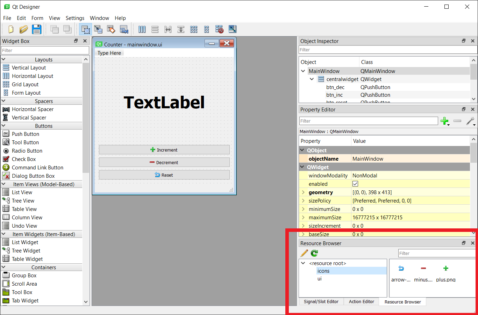Viewport: 478px width, 315px height.
Task: Click the Break Layout toolbar icon
Action: pos(219,29)
